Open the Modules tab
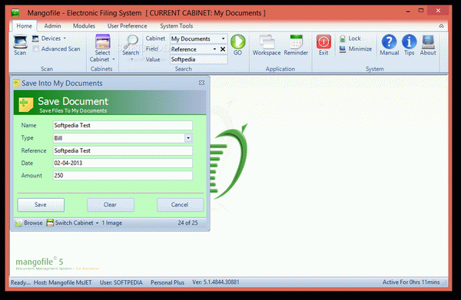 pyautogui.click(x=84, y=26)
